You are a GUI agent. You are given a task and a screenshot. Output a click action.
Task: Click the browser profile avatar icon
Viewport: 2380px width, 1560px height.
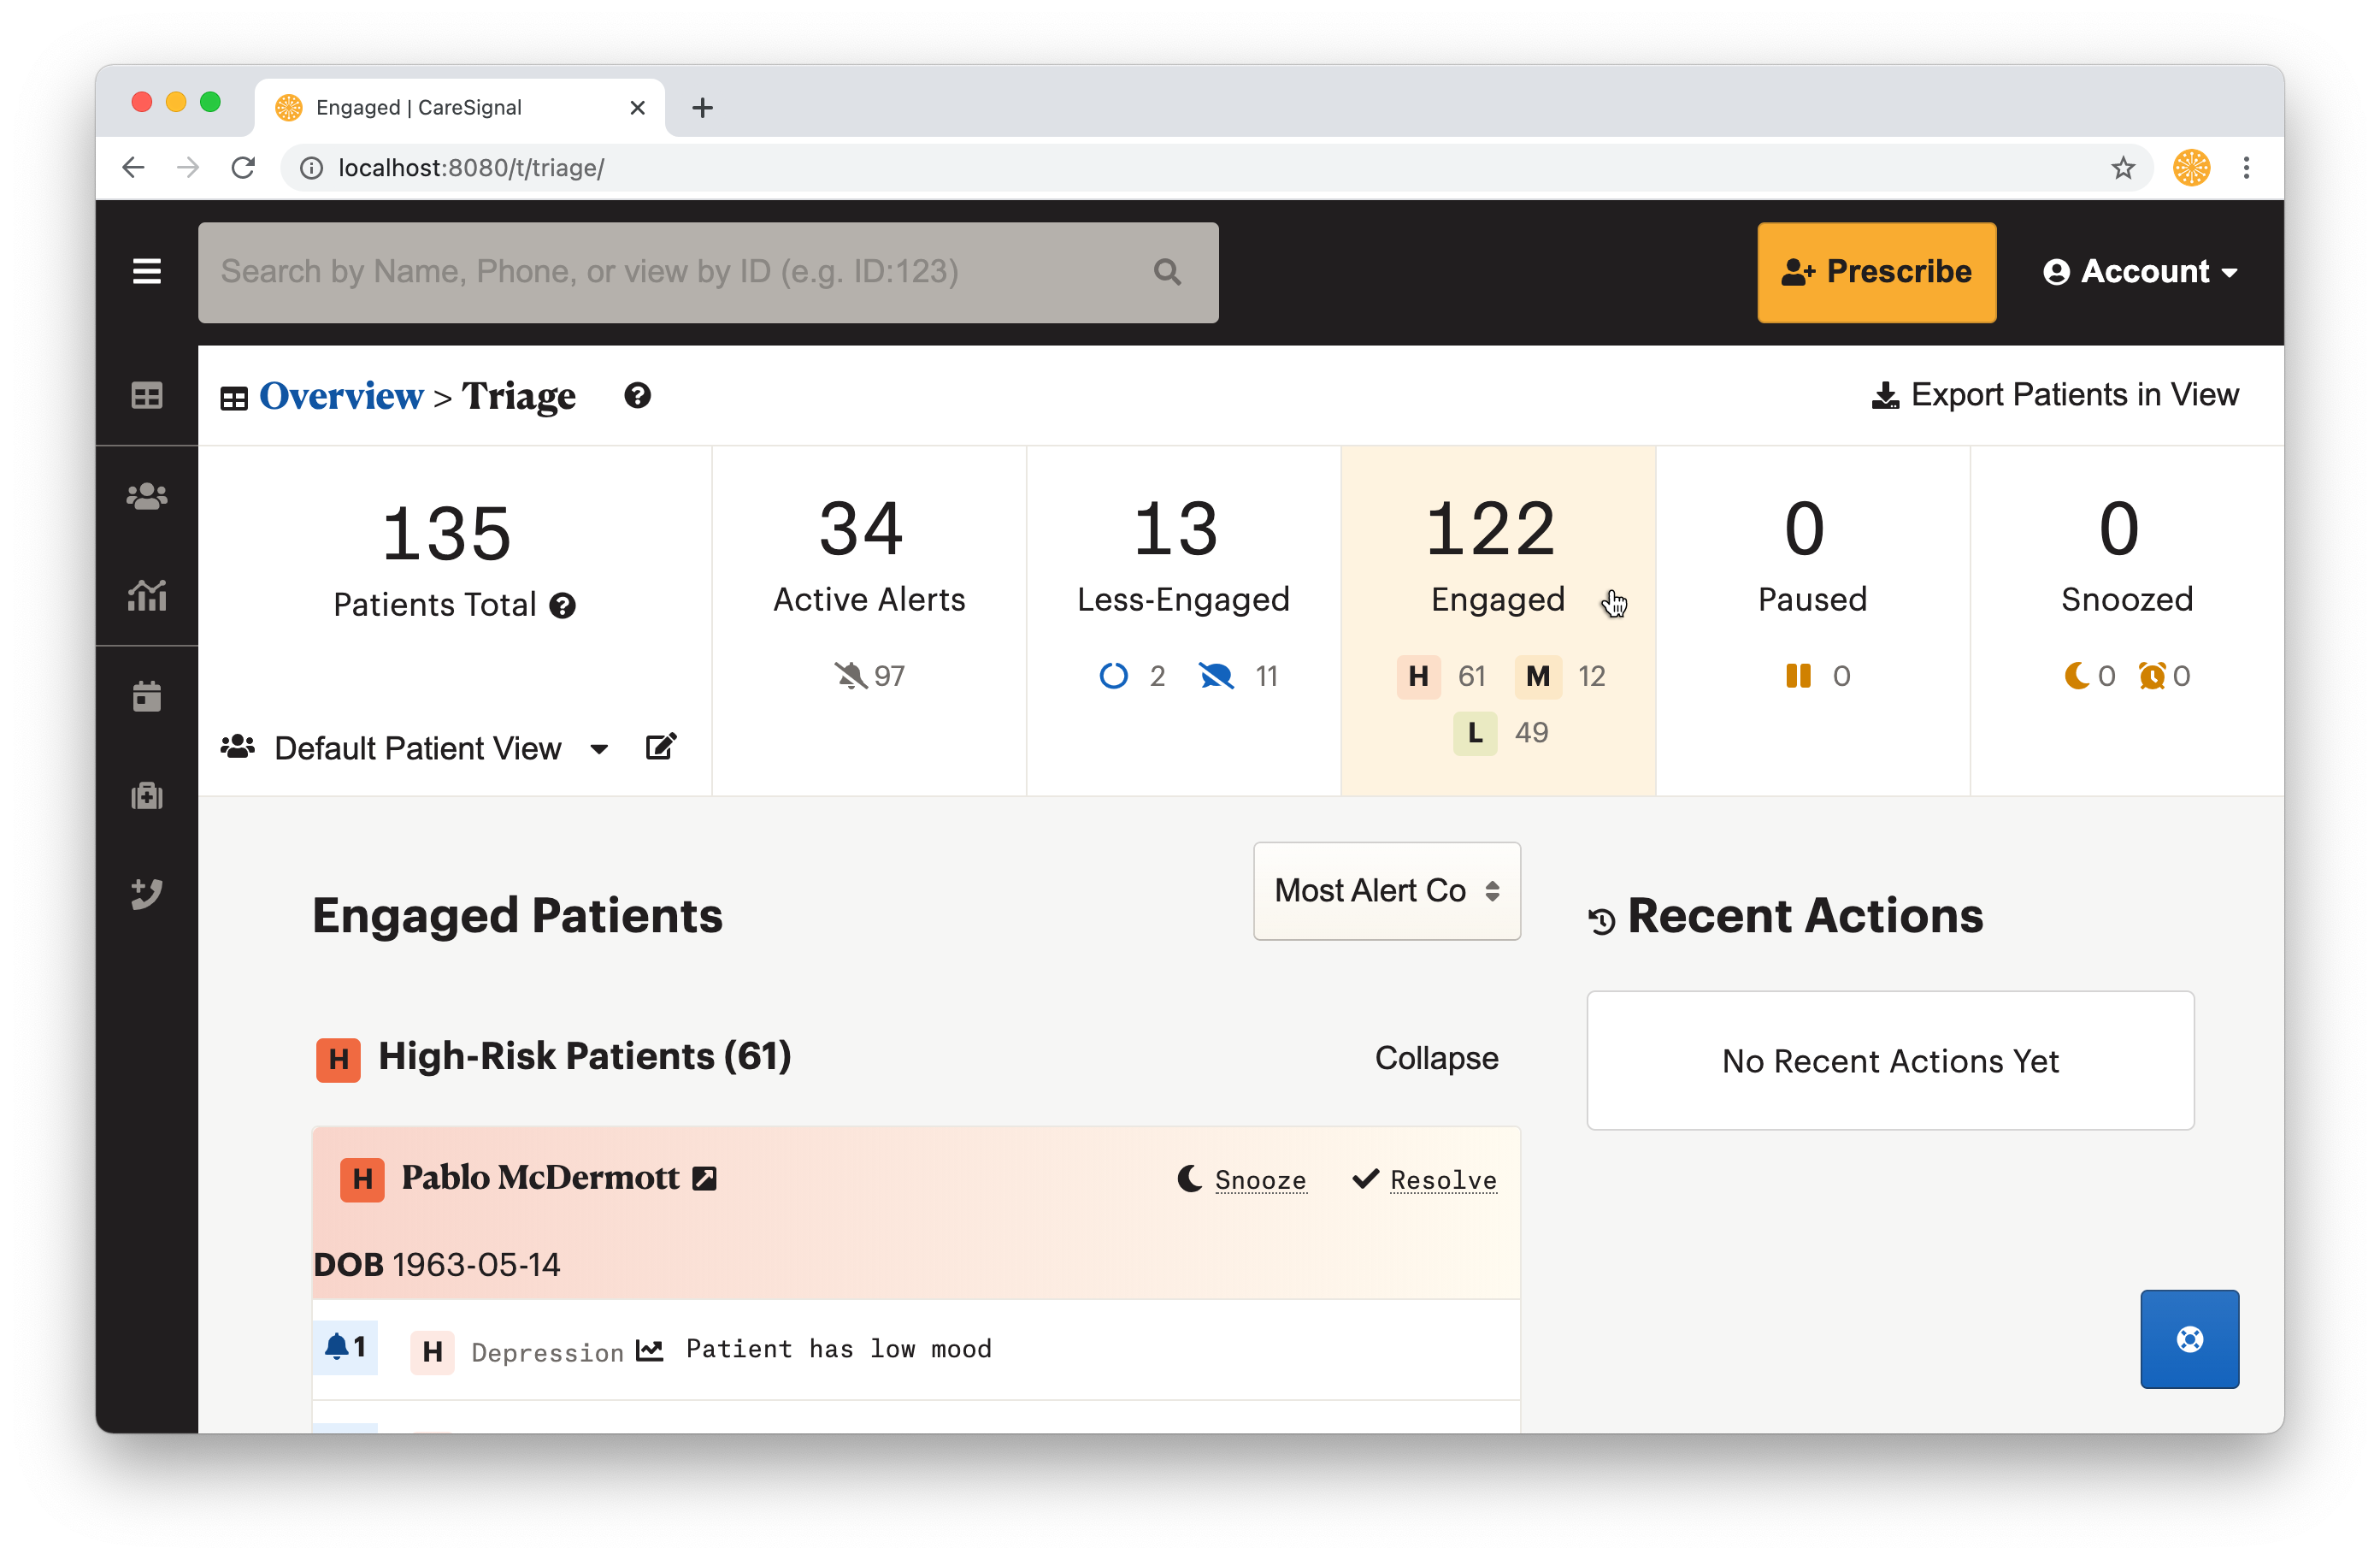pyautogui.click(x=2191, y=167)
